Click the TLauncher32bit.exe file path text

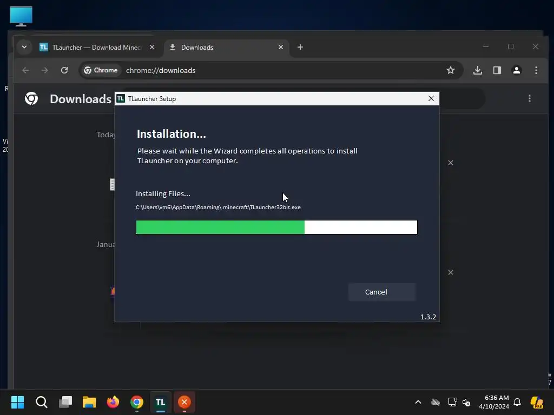218,207
